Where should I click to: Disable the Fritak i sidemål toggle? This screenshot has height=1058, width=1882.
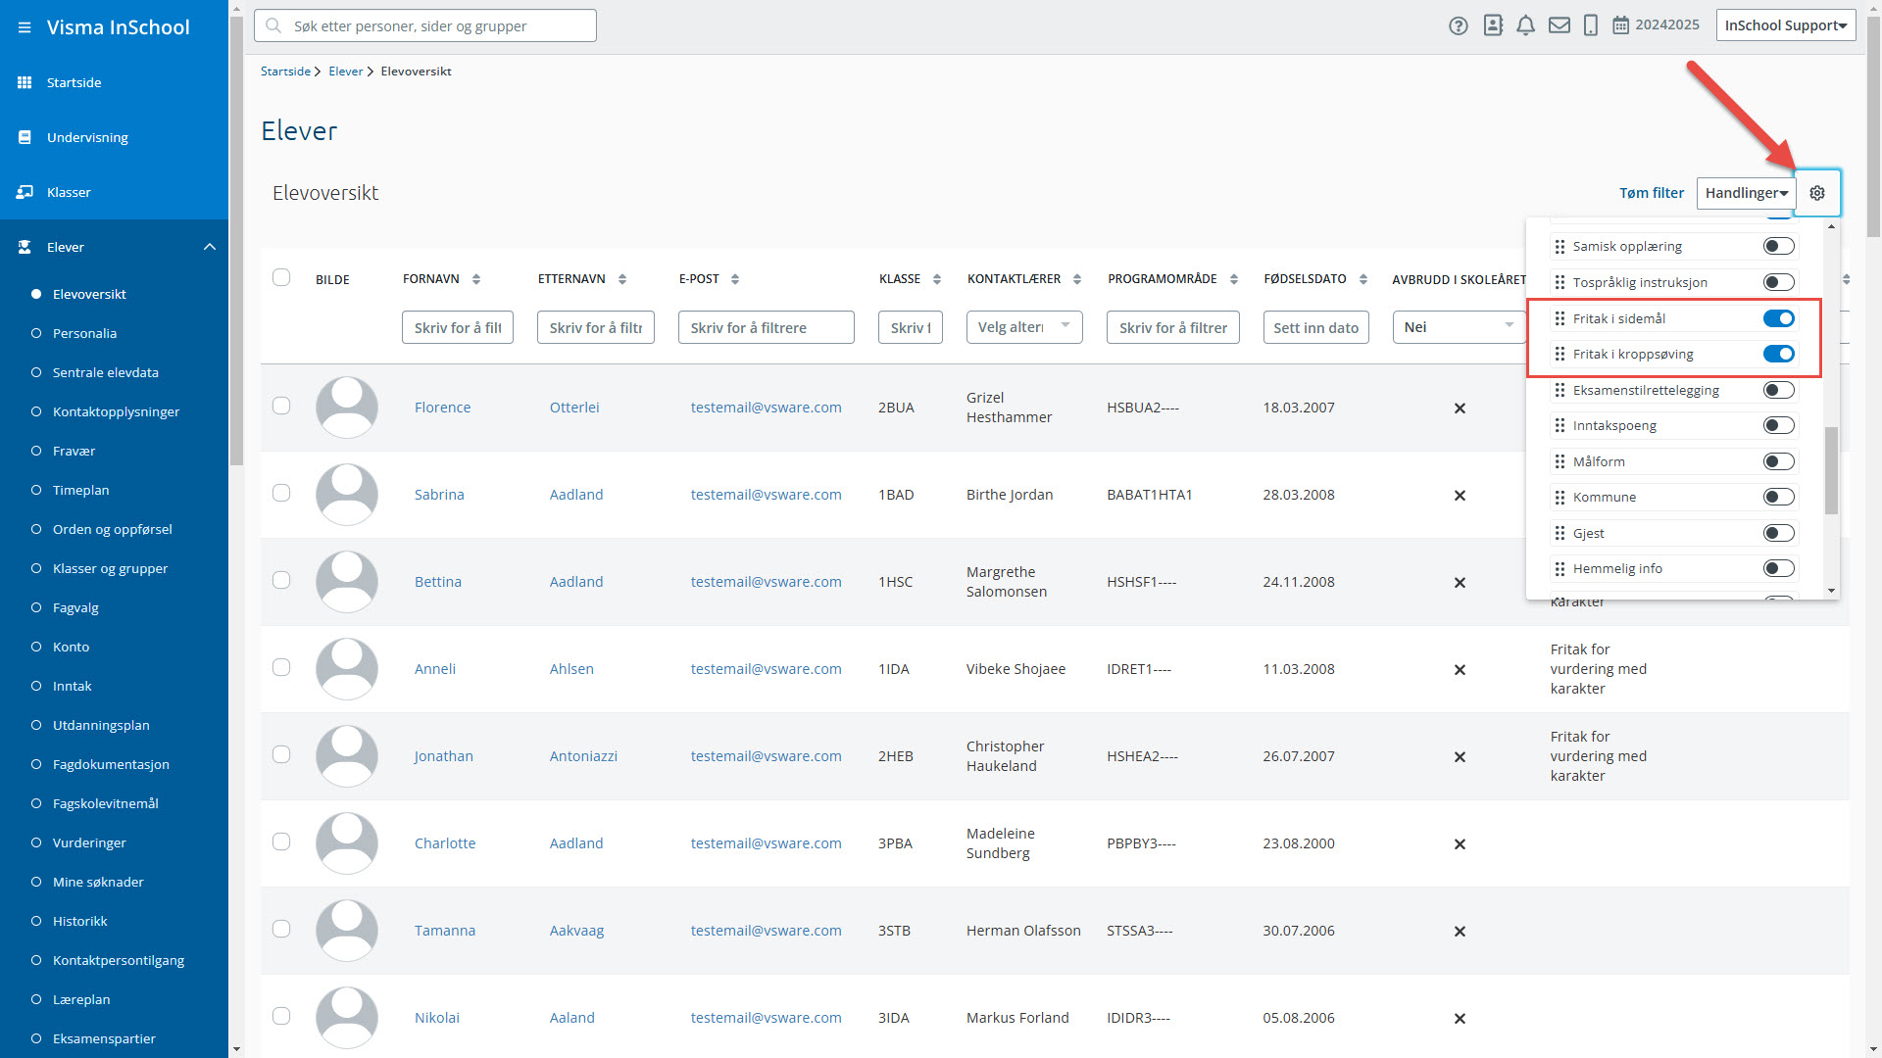(x=1778, y=318)
